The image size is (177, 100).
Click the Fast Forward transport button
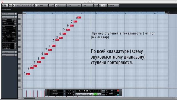(85, 94)
